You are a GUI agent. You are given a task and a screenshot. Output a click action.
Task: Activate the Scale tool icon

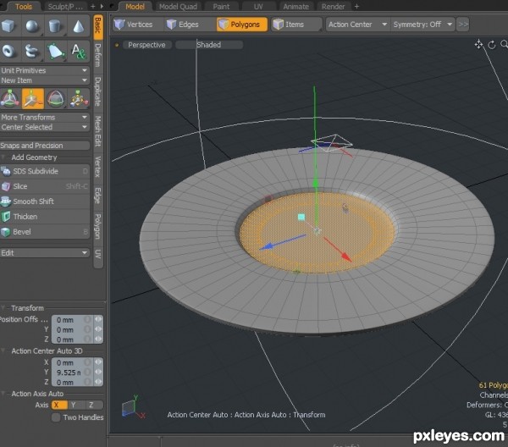tap(79, 99)
